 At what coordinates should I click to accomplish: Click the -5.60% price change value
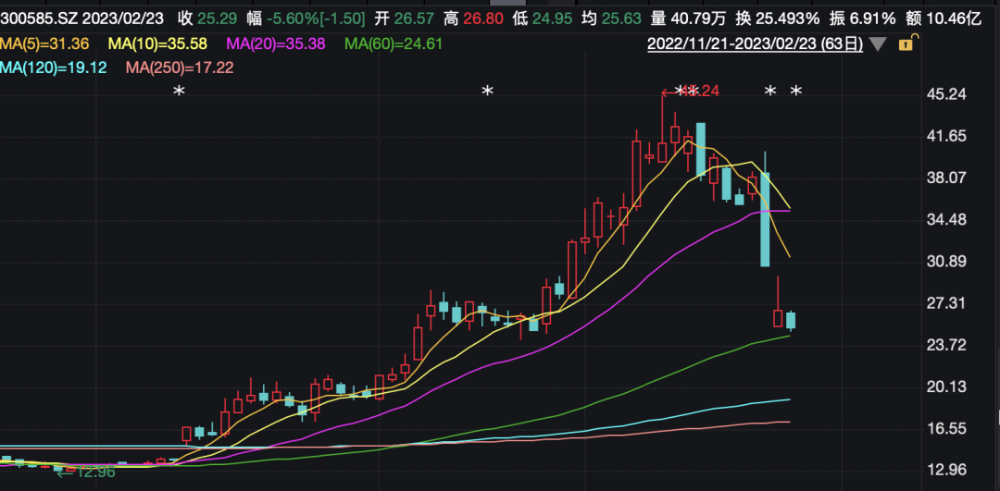[294, 18]
